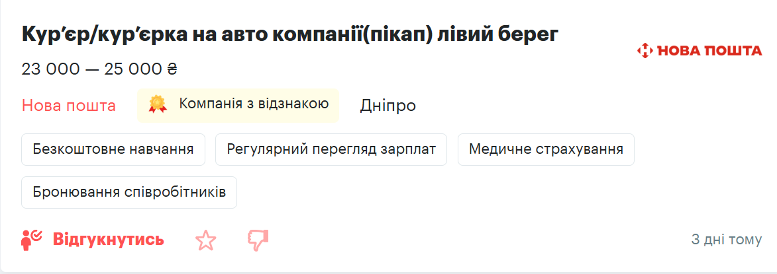Select the Дніпро city label

388,106
